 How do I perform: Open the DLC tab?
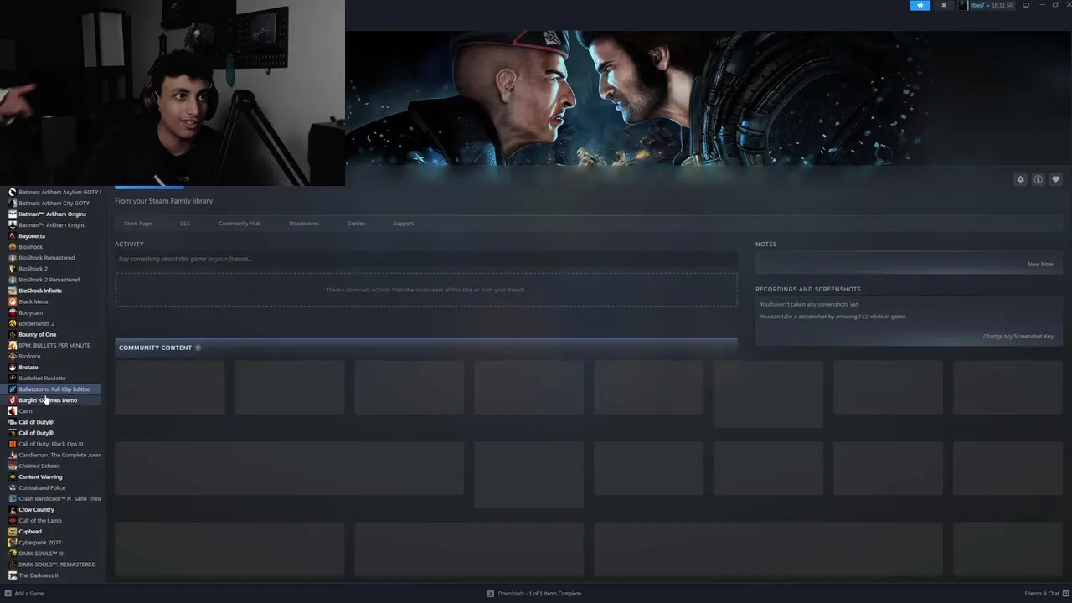click(185, 224)
